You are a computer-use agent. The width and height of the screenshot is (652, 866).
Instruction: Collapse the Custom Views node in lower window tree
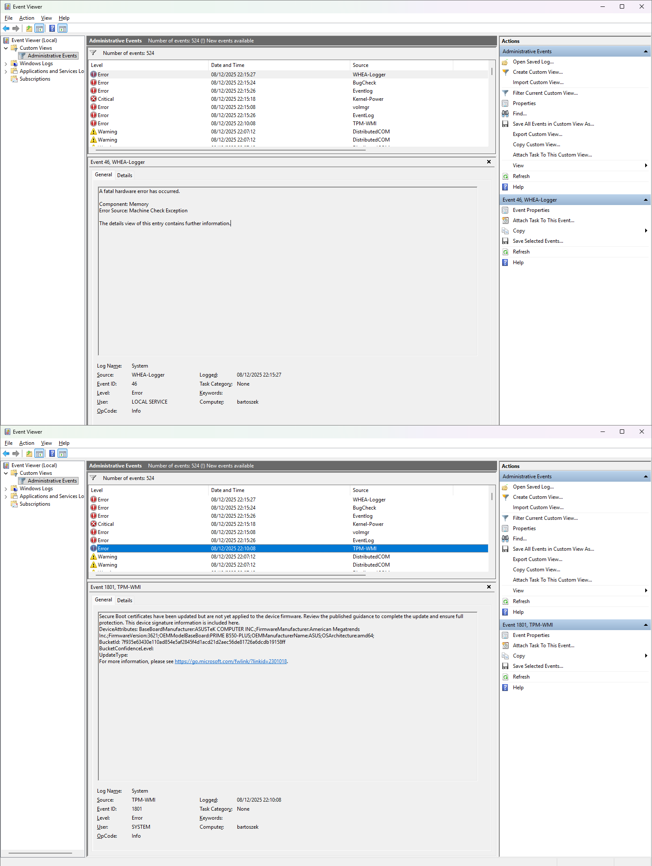[6, 473]
